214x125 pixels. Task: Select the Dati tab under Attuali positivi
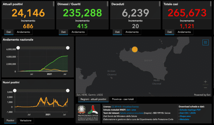(x=9, y=32)
